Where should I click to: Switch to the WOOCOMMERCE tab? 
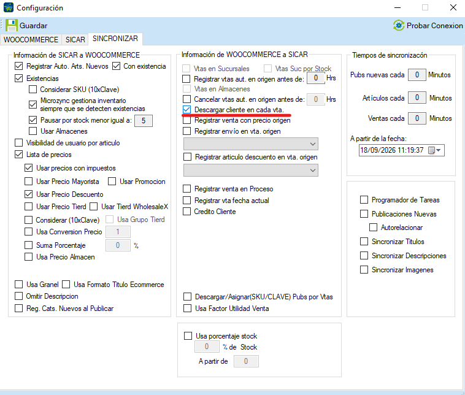[x=31, y=40]
